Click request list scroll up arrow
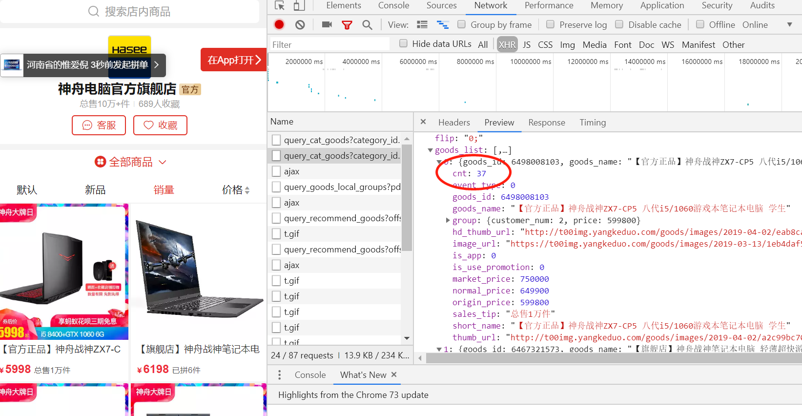Viewport: 802px width, 416px height. pyautogui.click(x=407, y=139)
